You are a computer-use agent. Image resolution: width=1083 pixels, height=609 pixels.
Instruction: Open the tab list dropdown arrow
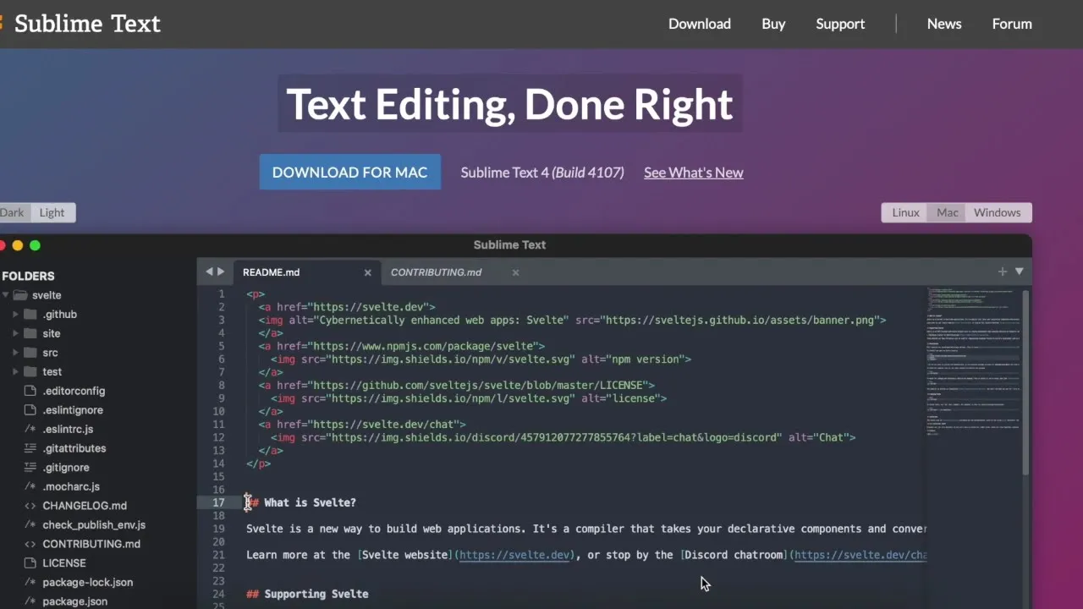[x=1020, y=272]
